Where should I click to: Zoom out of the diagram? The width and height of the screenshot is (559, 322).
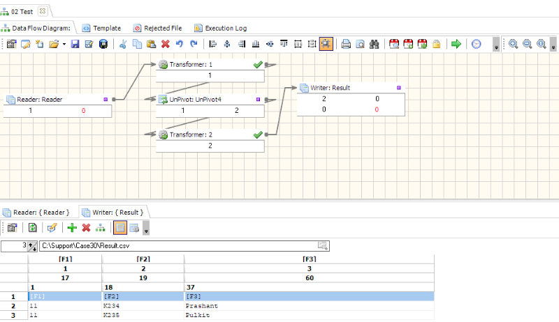528,44
